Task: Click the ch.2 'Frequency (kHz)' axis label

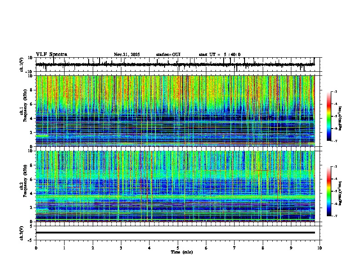Action: [x=25, y=181]
